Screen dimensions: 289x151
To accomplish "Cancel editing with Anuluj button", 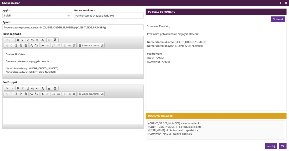I will (271, 146).
